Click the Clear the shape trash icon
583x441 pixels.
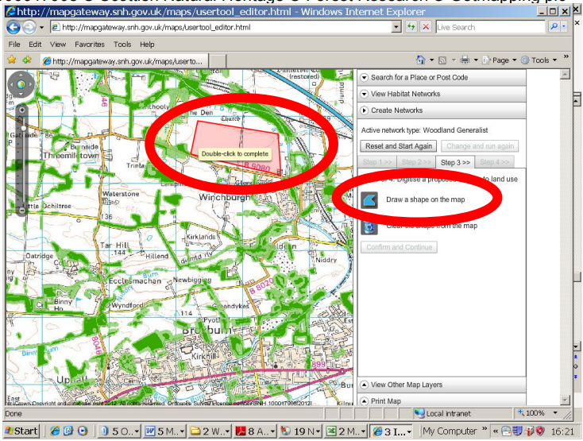tap(369, 226)
